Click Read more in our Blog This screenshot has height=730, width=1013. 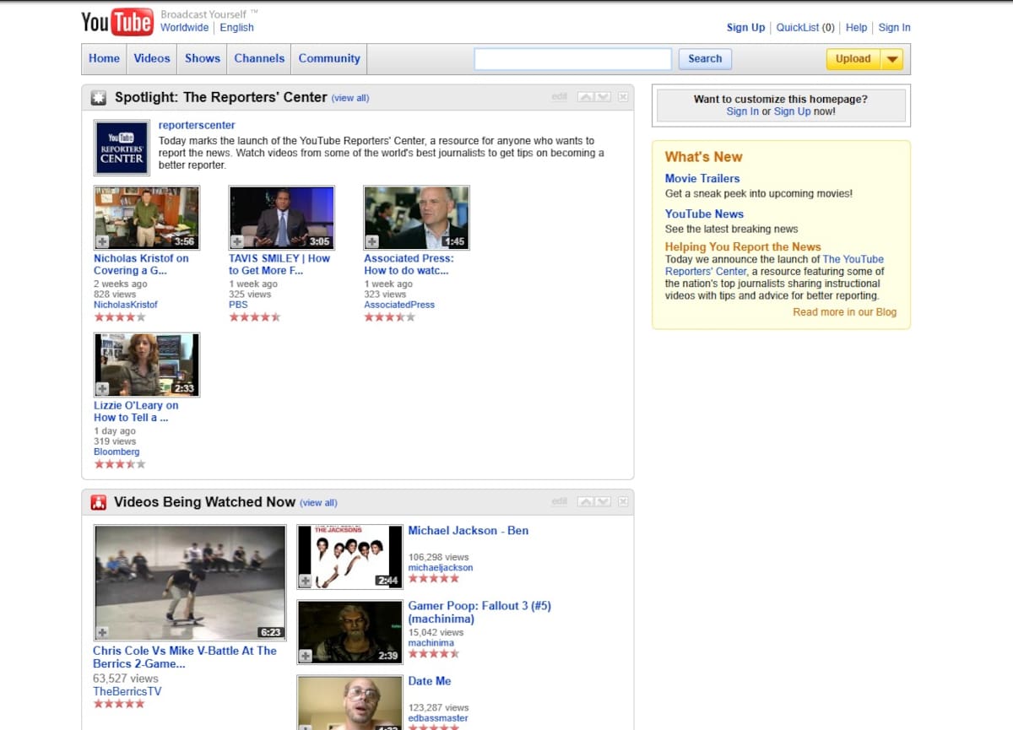[845, 312]
